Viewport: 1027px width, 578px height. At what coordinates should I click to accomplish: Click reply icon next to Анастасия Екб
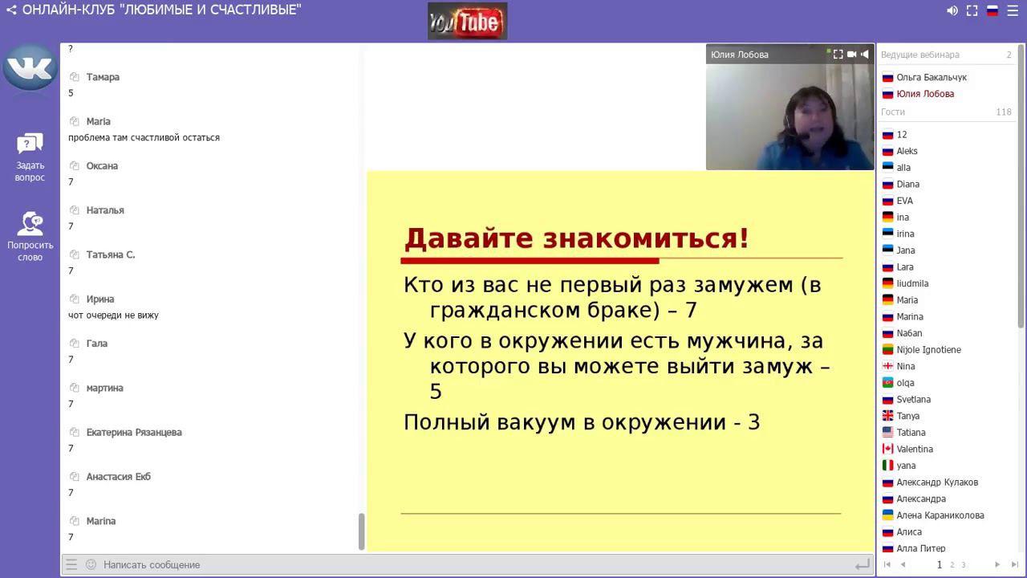click(x=75, y=477)
